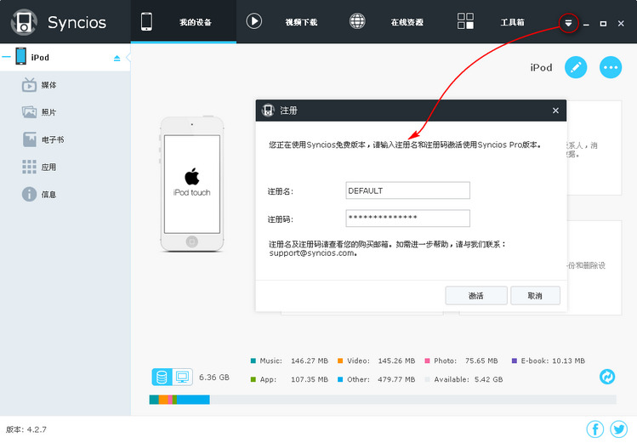Eject the iPod device
Viewport: 637px width, 443px height.
(x=117, y=58)
